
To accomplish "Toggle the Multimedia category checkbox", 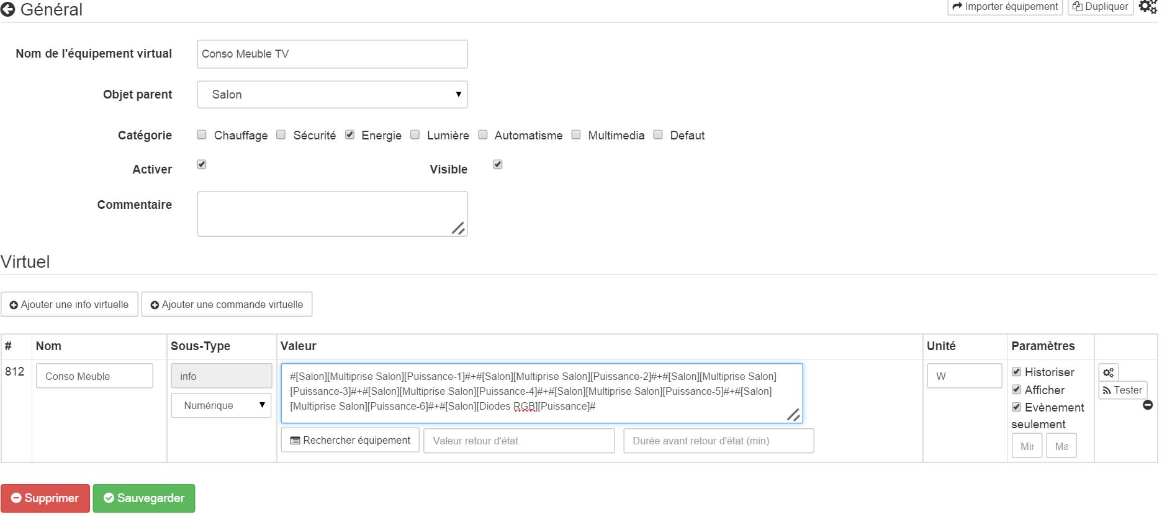I will [x=576, y=134].
